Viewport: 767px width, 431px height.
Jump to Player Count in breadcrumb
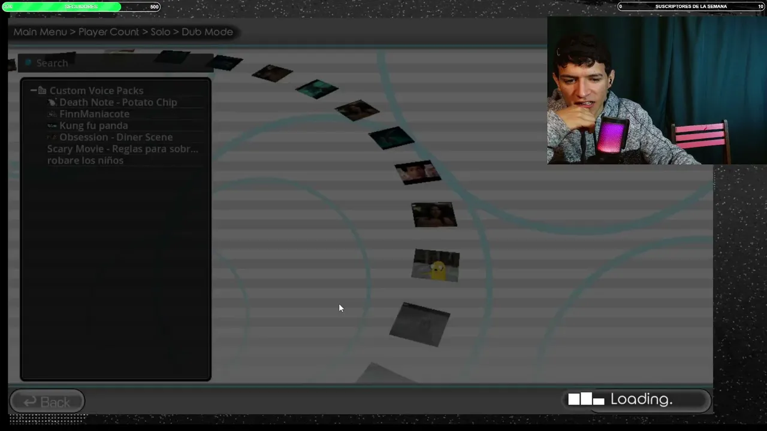point(108,32)
